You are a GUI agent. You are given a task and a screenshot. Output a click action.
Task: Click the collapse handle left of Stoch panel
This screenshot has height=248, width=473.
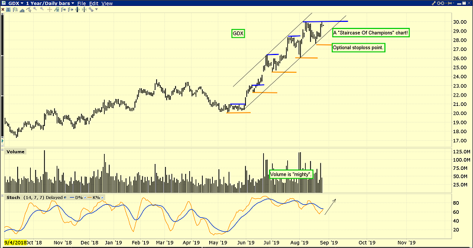coord(2,195)
